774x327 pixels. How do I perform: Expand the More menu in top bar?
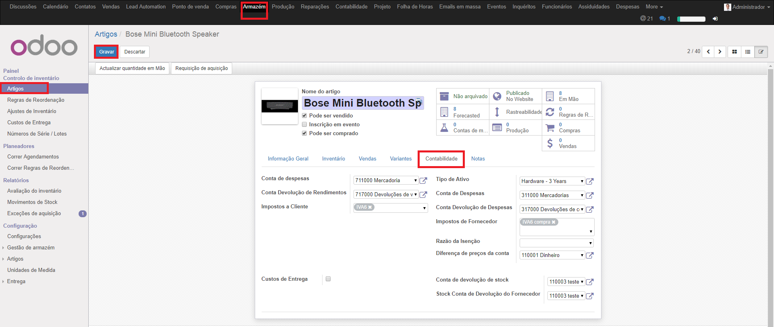654,7
